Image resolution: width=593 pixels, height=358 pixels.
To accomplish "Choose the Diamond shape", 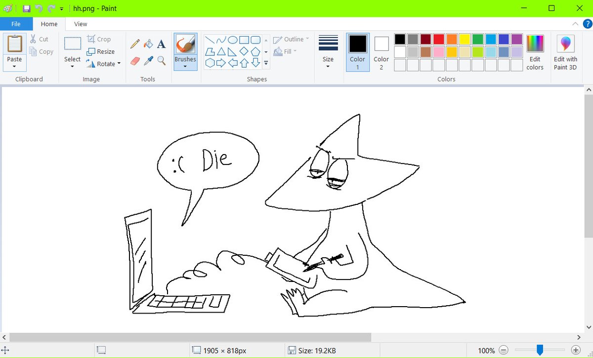I will click(x=244, y=51).
